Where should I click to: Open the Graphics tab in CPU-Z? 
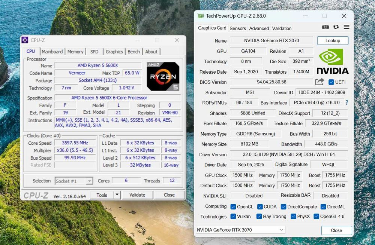coord(114,52)
